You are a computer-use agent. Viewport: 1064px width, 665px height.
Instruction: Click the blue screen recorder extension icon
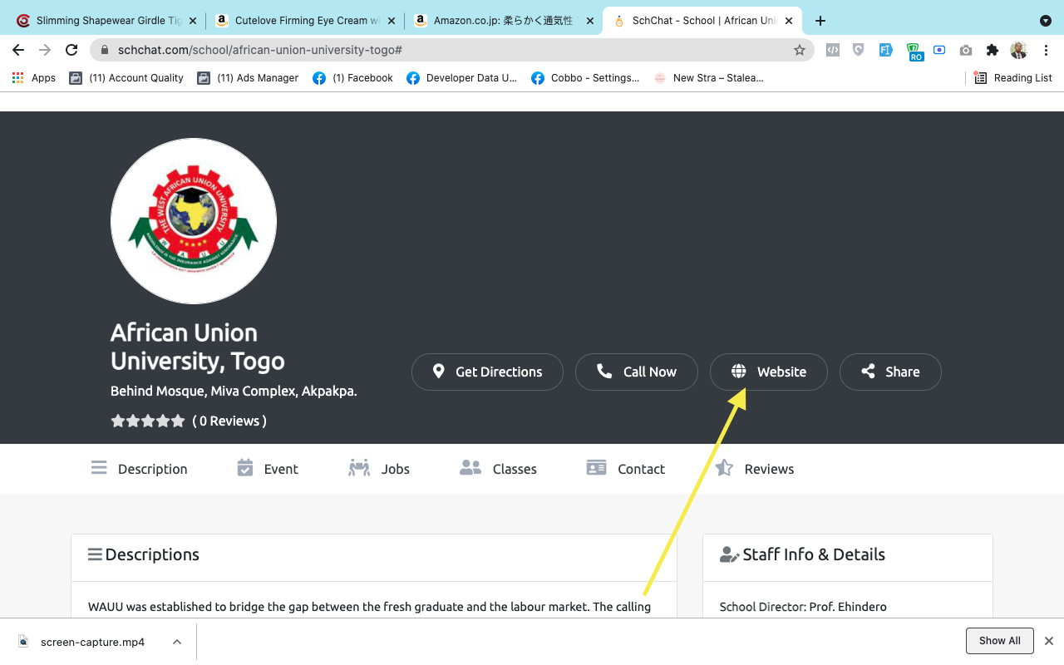point(939,50)
